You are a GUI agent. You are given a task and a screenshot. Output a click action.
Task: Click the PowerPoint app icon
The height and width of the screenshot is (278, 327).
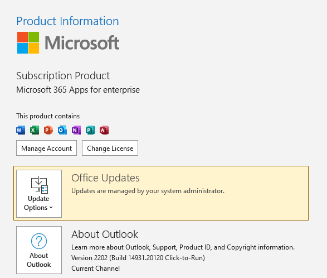48,130
